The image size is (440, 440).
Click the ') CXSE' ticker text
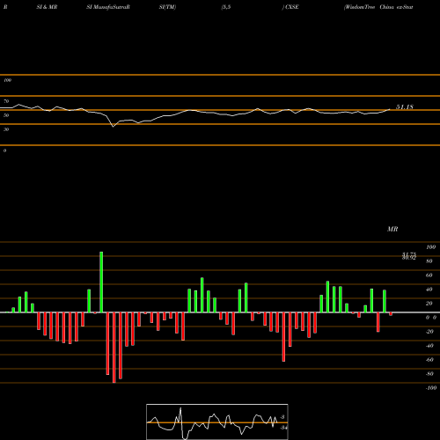click(290, 7)
